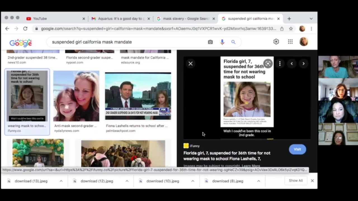This screenshot has width=358, height=201.
Task: Open iFunny source link
Action: [192, 146]
